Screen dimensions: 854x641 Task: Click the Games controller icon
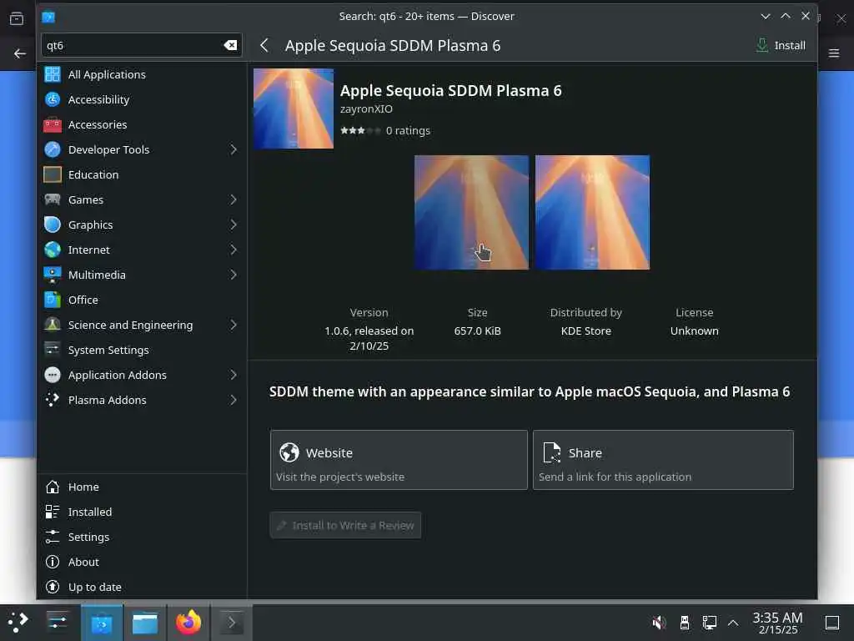tap(53, 199)
